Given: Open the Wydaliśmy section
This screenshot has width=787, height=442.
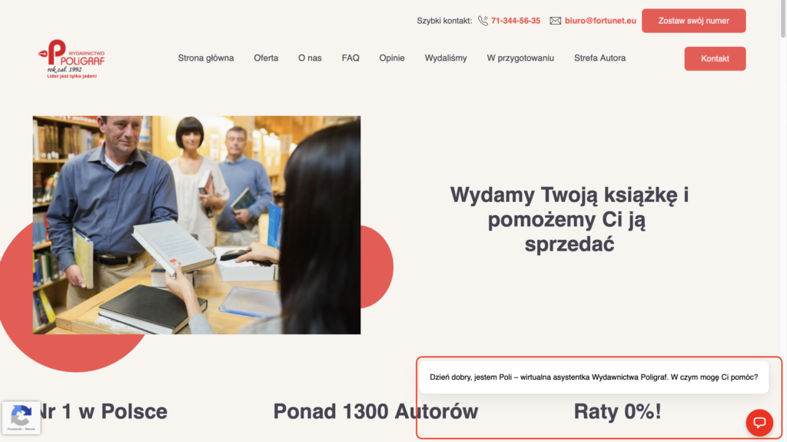Looking at the screenshot, I should coord(446,58).
